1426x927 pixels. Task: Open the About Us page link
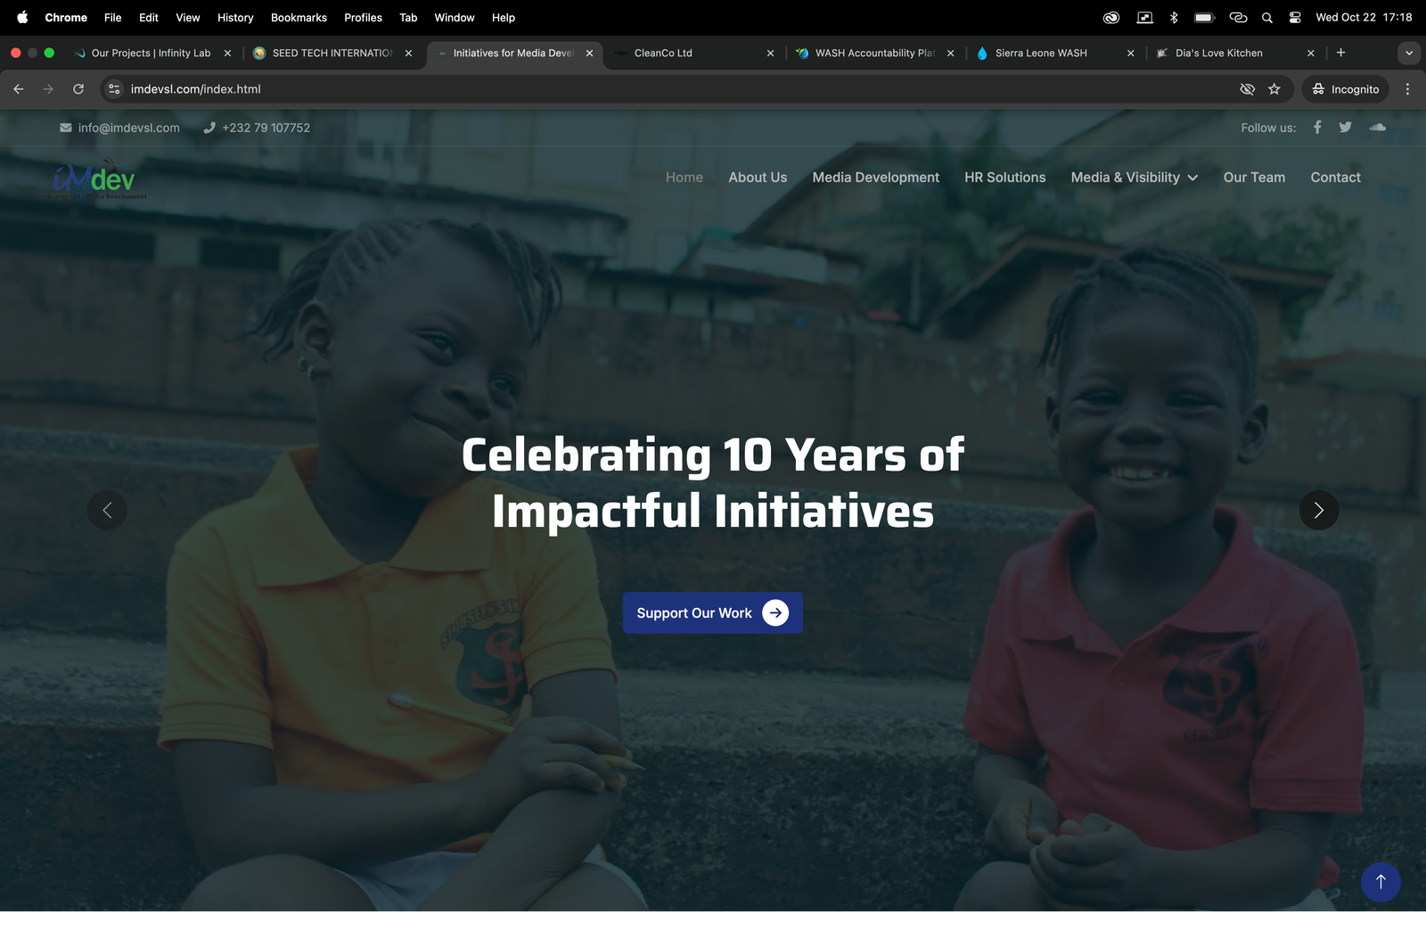click(758, 177)
